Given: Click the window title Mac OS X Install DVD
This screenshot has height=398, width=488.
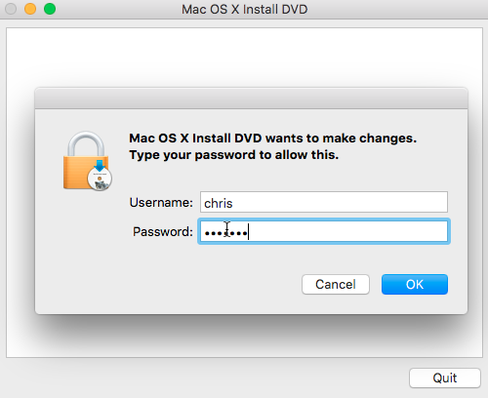Looking at the screenshot, I should tap(244, 9).
